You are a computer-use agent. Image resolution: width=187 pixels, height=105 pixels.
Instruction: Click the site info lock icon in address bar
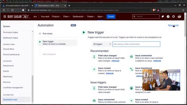point(29,10)
